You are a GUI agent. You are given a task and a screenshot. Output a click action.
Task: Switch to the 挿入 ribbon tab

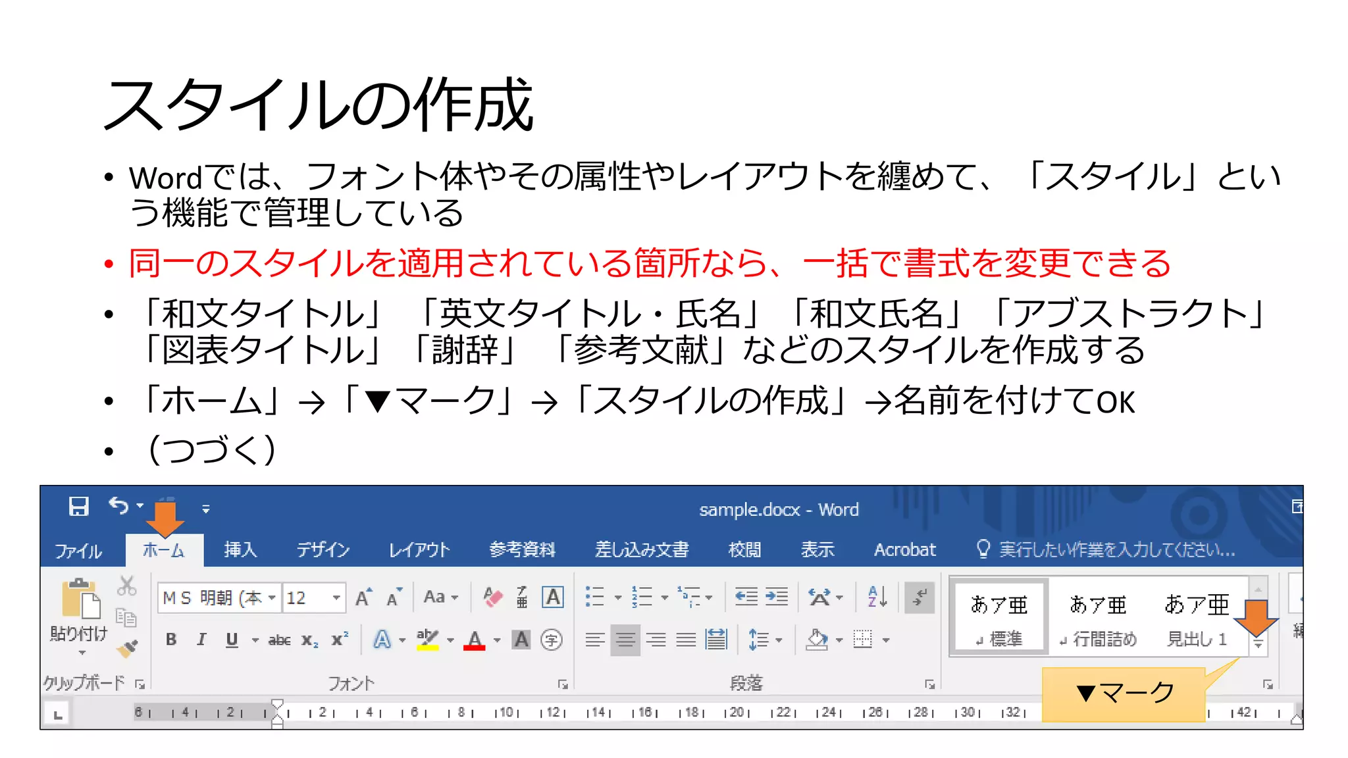pos(240,549)
